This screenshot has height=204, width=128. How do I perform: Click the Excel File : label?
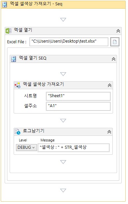pos(17,42)
